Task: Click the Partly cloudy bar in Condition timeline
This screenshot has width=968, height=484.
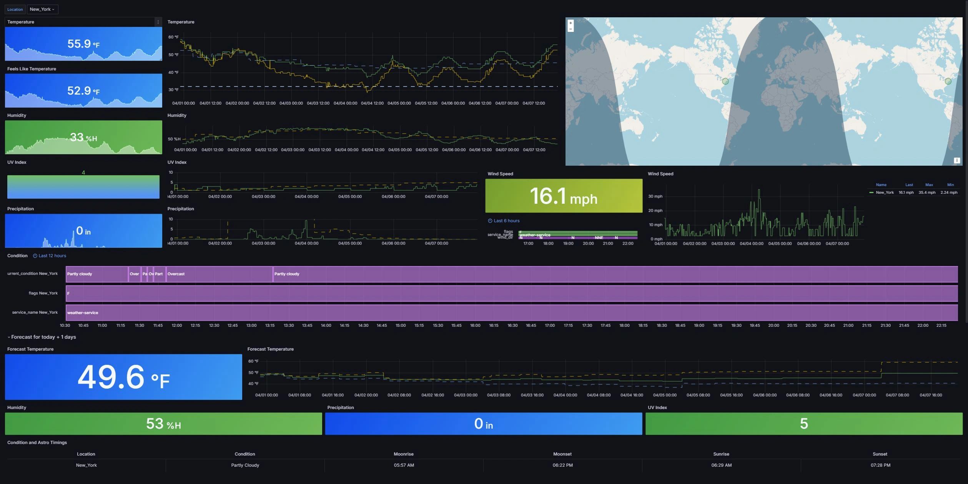Action: coord(96,274)
